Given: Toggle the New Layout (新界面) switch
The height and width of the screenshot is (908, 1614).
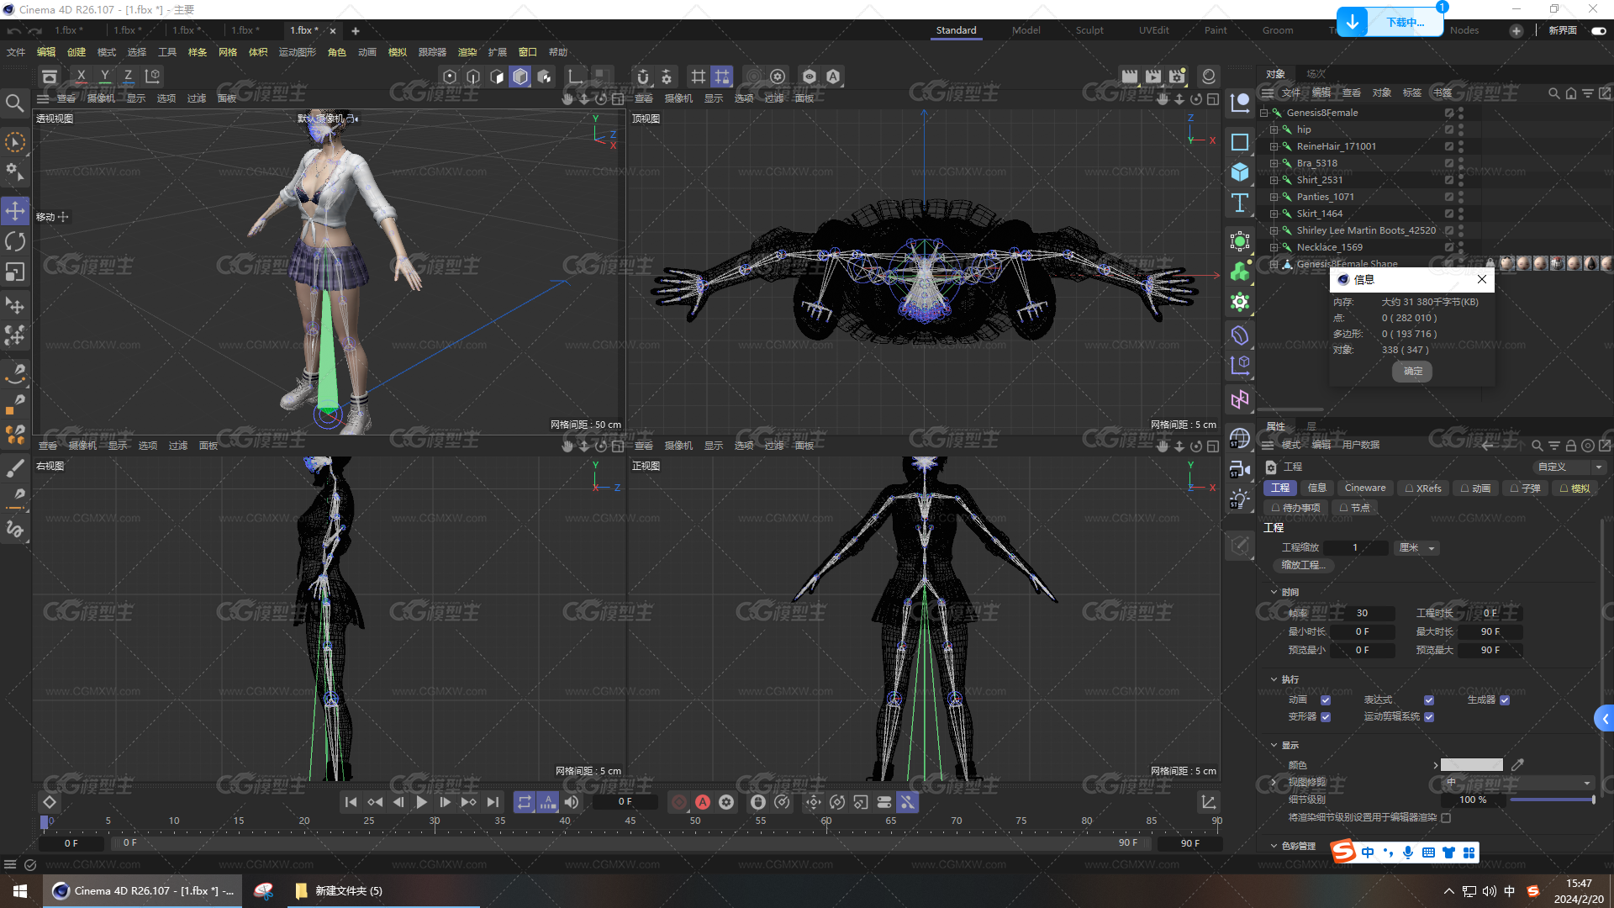Looking at the screenshot, I should click(x=1598, y=30).
